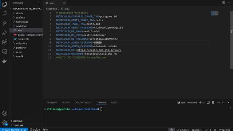Image resolution: width=233 pixels, height=131 pixels.
Task: Open editor more actions menu
Action: [229, 3]
